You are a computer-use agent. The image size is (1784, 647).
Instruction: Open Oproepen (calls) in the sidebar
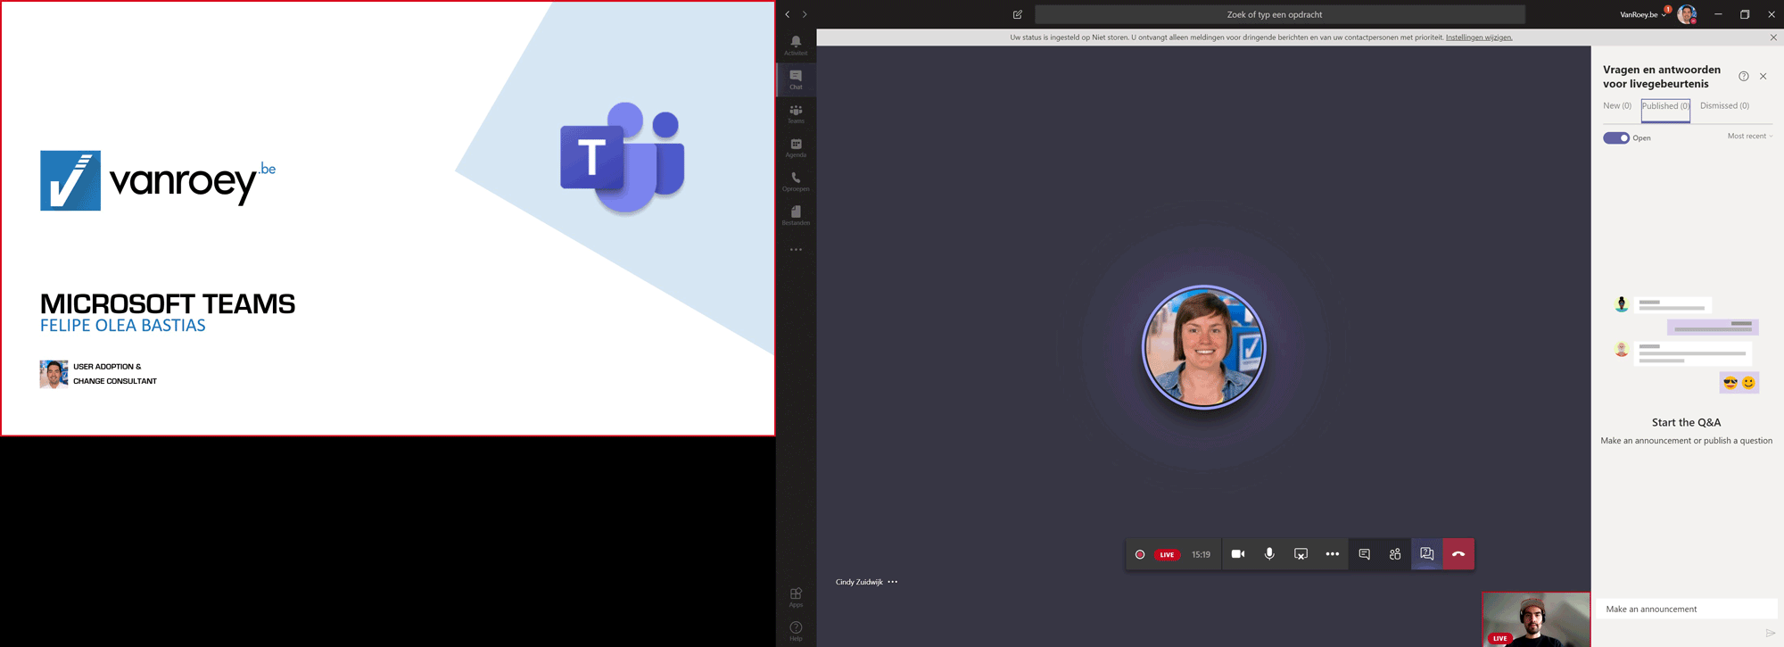click(796, 181)
